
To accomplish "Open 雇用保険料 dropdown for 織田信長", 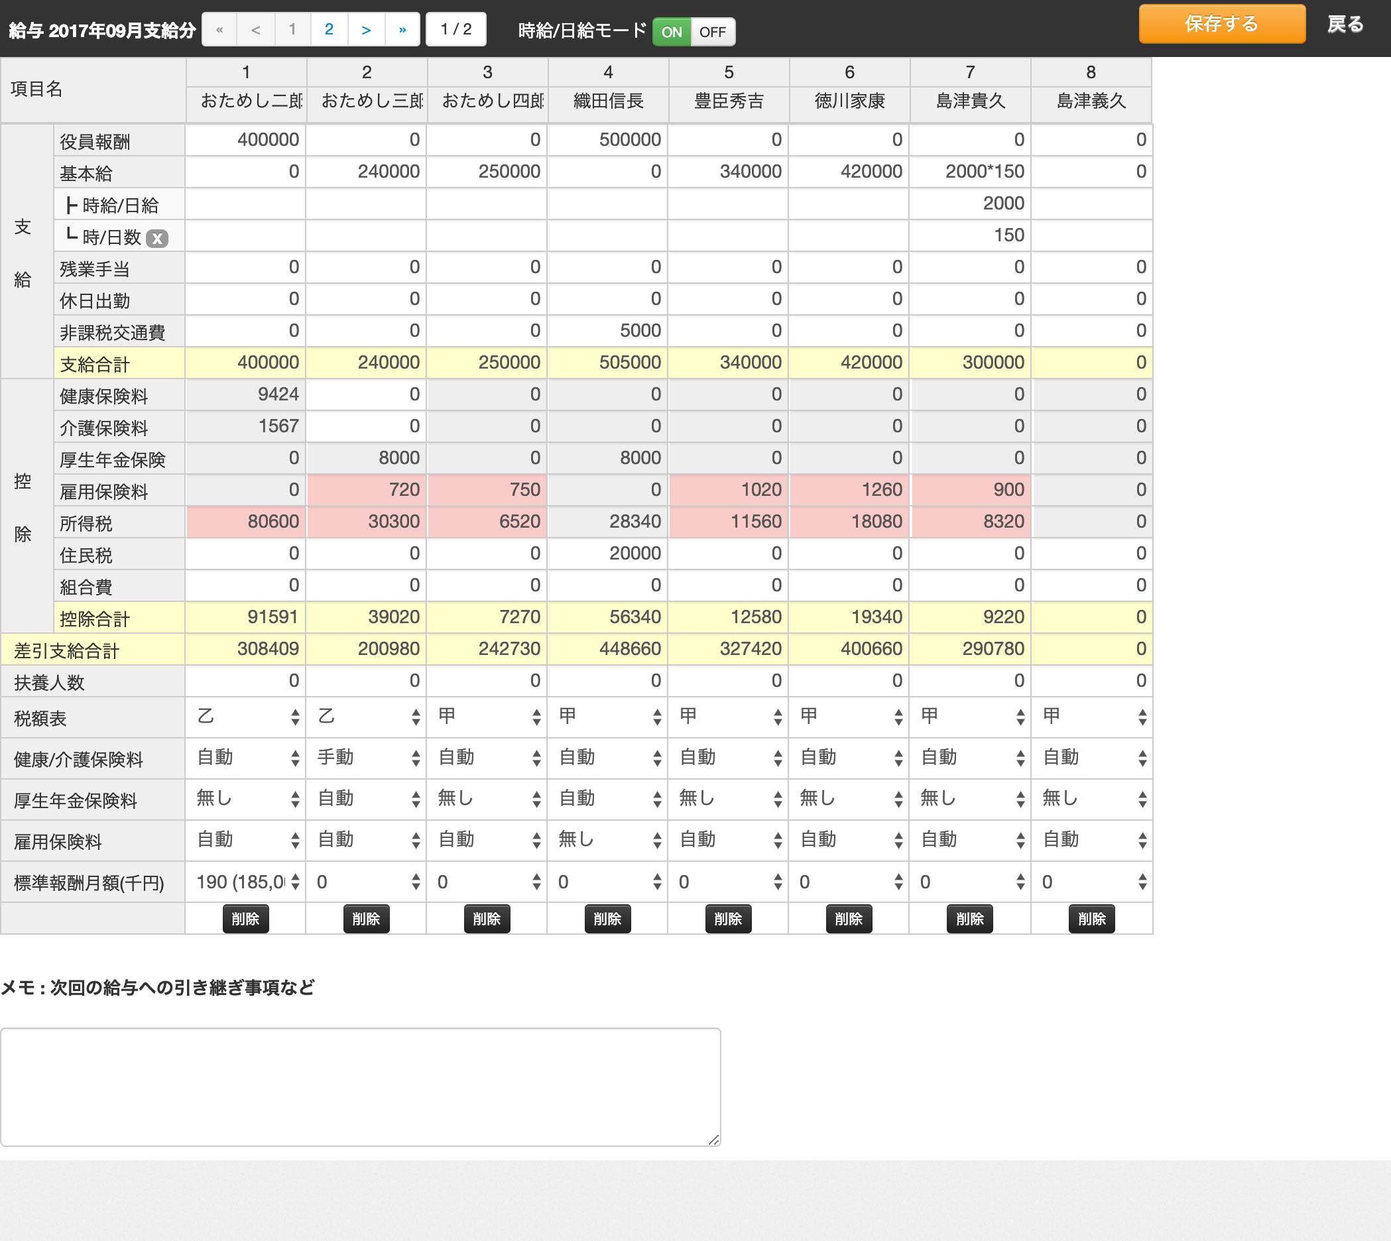I will [x=609, y=839].
